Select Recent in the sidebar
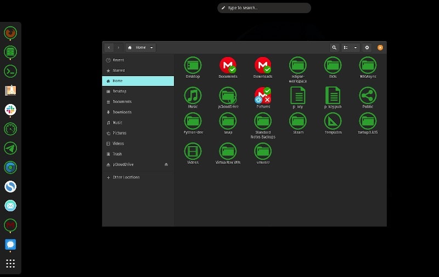This screenshot has height=277, width=439. pyautogui.click(x=138, y=60)
